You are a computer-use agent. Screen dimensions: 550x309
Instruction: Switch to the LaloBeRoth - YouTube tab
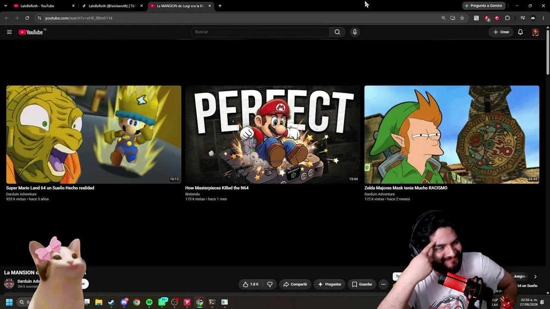(44, 6)
